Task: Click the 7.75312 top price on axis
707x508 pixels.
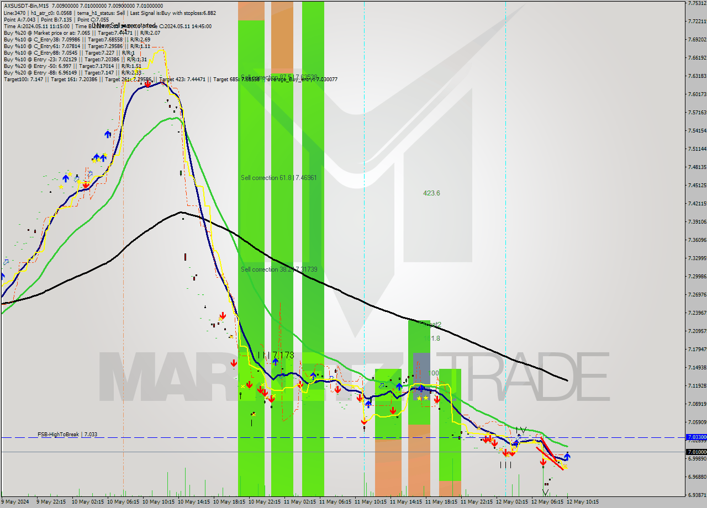Action: coord(695,3)
